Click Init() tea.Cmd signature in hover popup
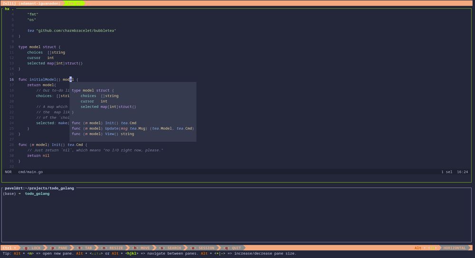Image resolution: width=475 pixels, height=258 pixels. [104, 123]
